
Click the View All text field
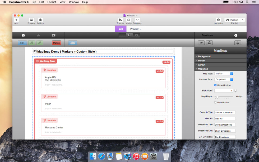(x=225, y=119)
